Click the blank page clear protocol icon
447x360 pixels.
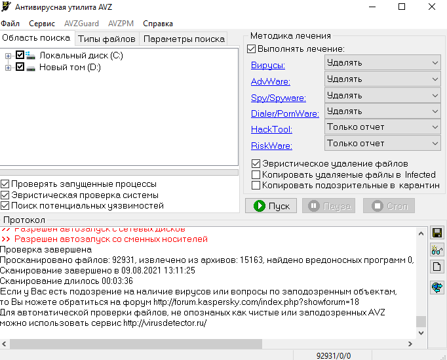click(437, 267)
